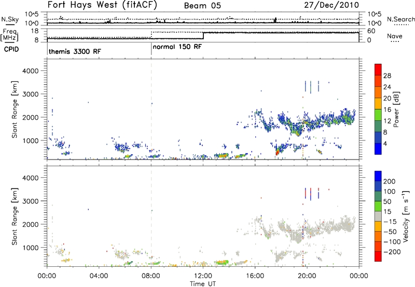
Task: Pick the red top segment of power colorbar
Action: click(378, 69)
